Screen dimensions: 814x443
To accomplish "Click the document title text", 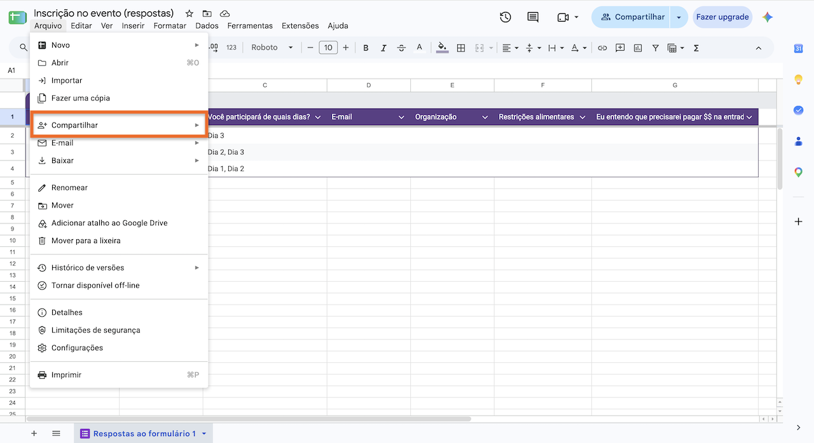I will tap(104, 13).
